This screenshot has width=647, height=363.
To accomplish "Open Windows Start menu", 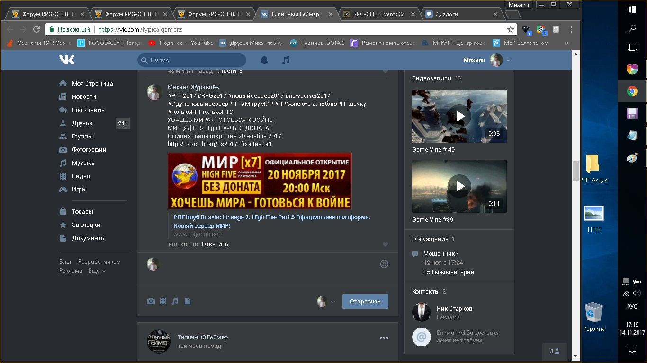I will click(x=632, y=9).
